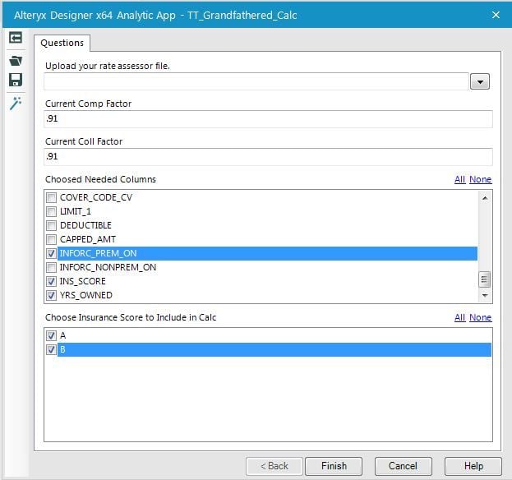The image size is (512, 480).
Task: Check the CAPPED_AMT checkbox
Action: 51,240
